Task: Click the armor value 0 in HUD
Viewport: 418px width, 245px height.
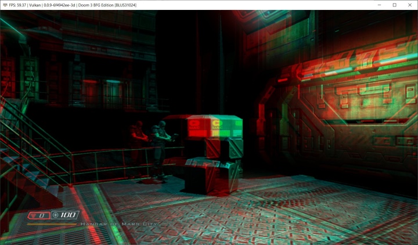Action: pos(43,215)
